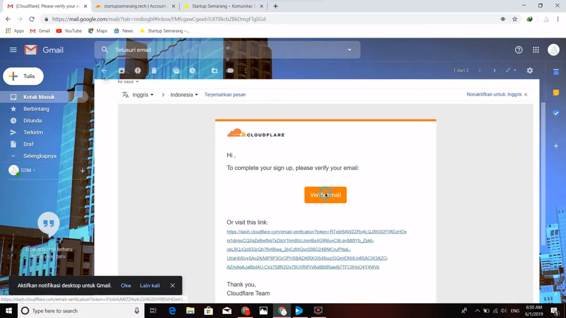Collapse the side panel arrow at bottom right
The image size is (566, 318).
[x=556, y=294]
